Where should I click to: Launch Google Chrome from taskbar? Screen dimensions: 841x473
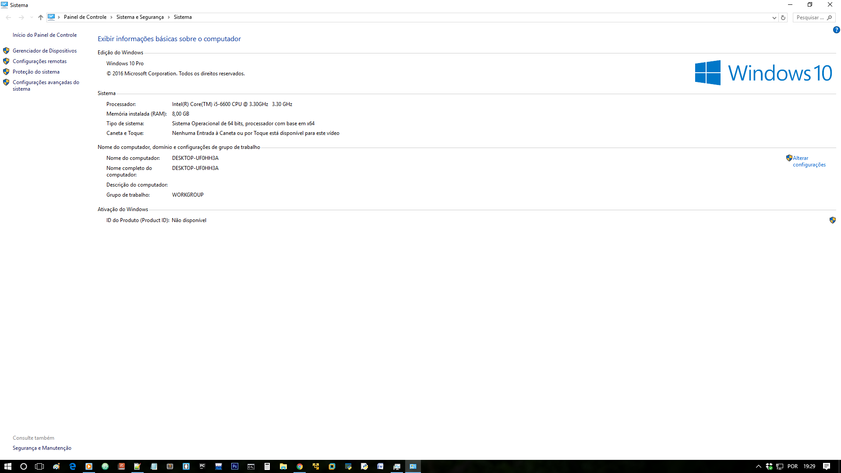300,466
